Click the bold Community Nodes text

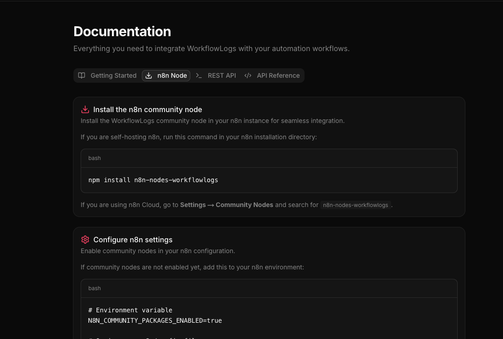[x=244, y=205]
